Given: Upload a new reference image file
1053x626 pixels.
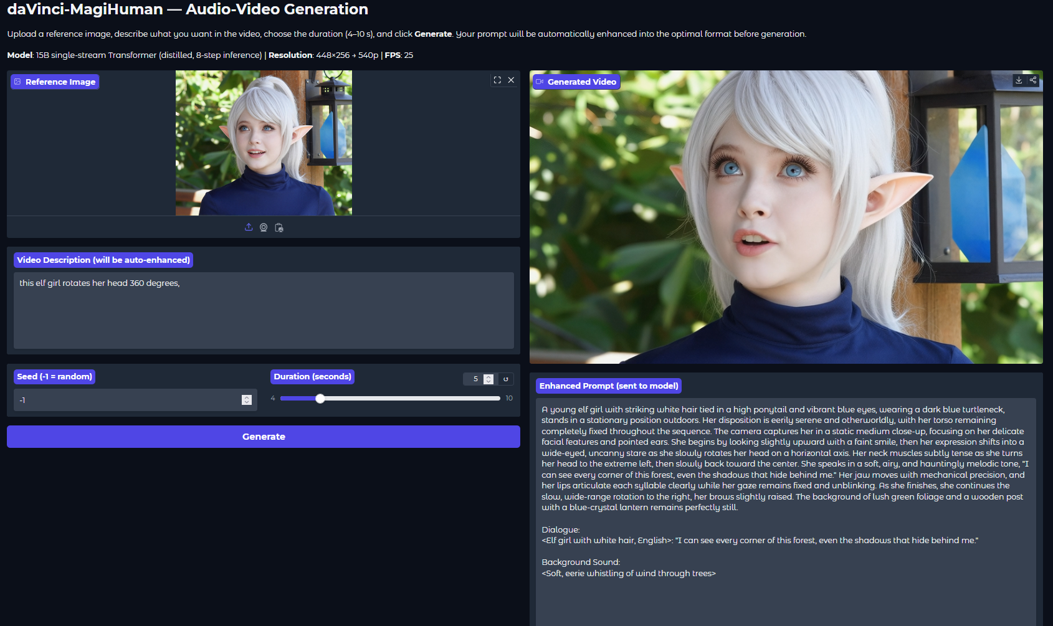Looking at the screenshot, I should pos(249,227).
